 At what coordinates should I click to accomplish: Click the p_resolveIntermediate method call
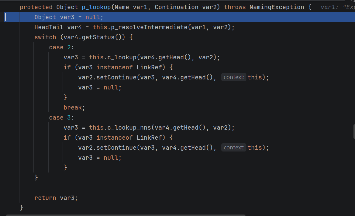tap(149, 27)
